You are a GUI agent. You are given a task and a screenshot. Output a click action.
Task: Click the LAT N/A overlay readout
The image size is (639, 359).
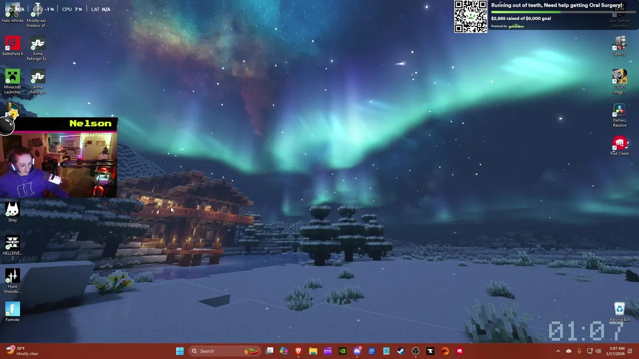pos(101,9)
